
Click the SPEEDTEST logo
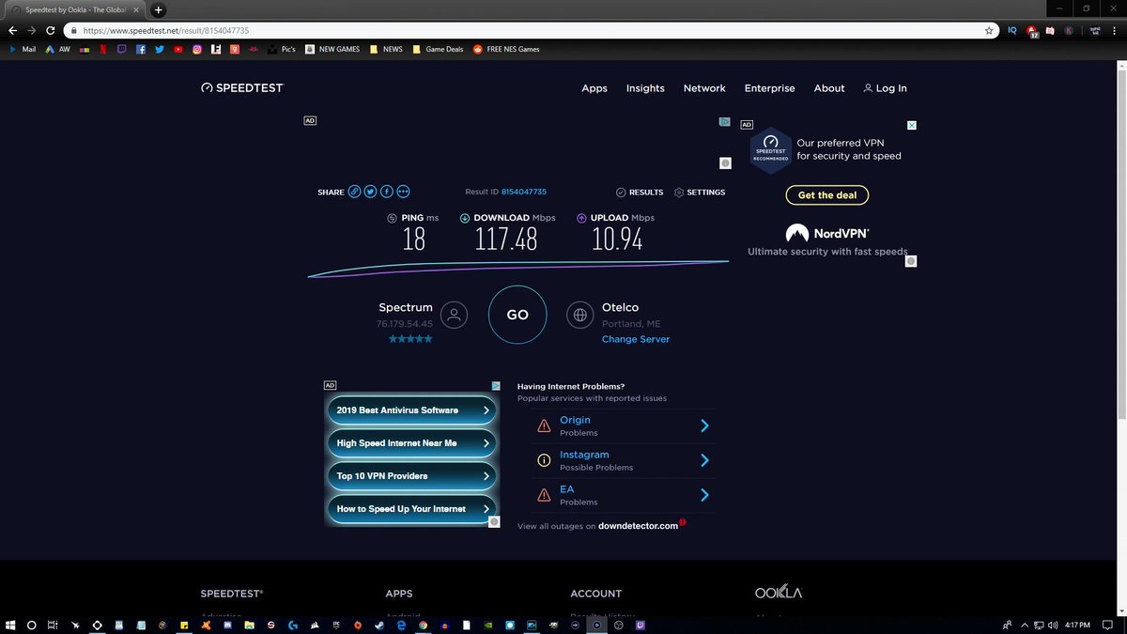pyautogui.click(x=241, y=88)
